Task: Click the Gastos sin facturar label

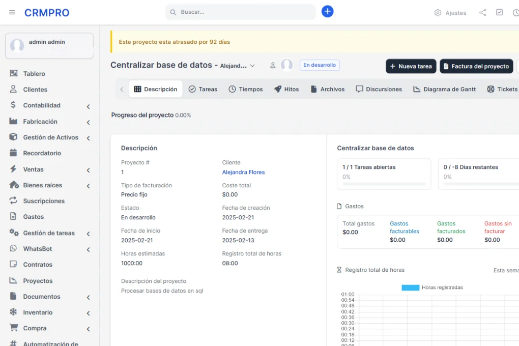Action: tap(498, 227)
